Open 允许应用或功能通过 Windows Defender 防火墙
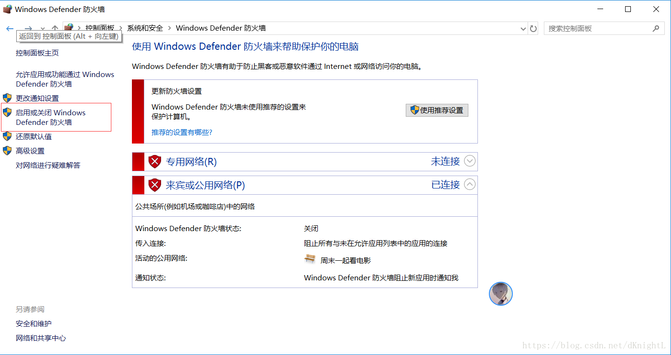The width and height of the screenshot is (671, 355). (x=65, y=79)
